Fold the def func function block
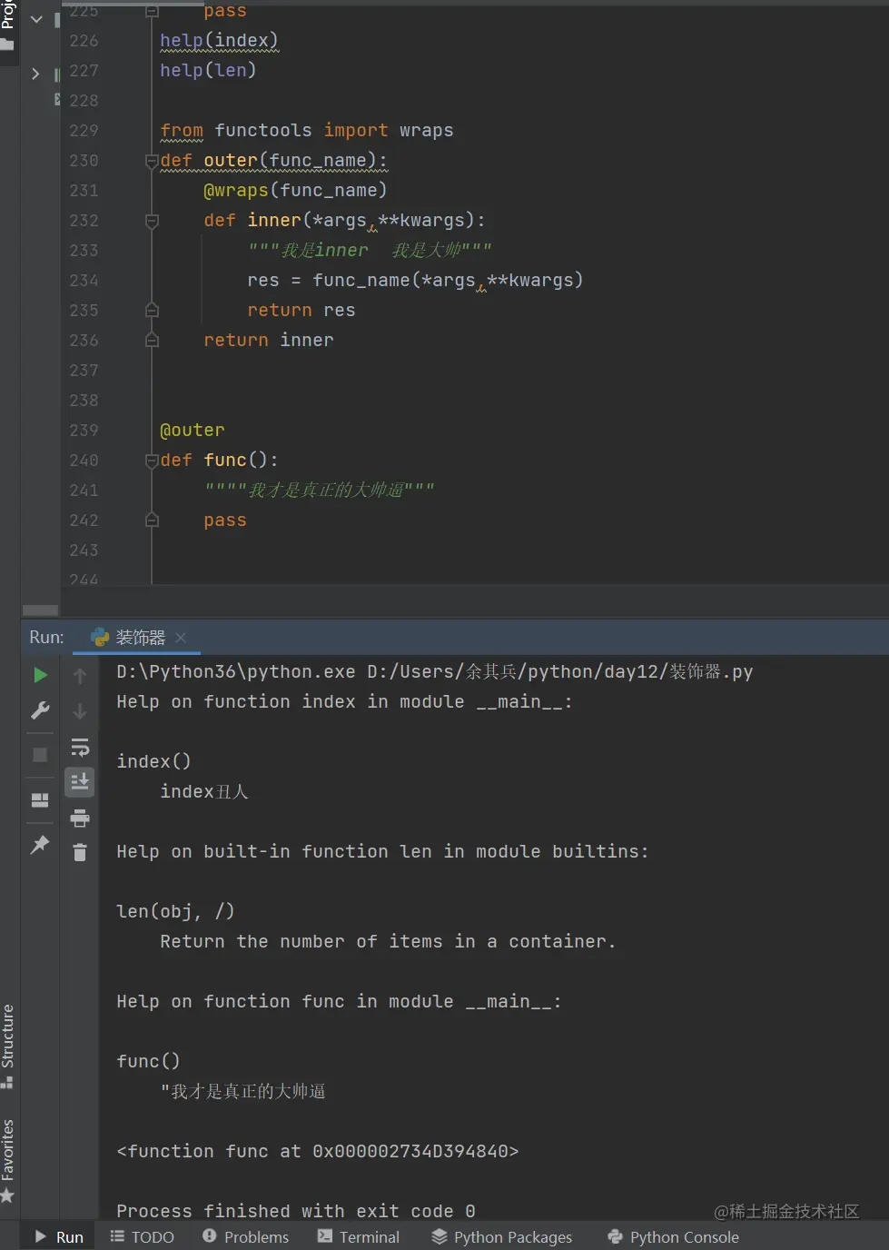The image size is (889, 1250). (152, 461)
